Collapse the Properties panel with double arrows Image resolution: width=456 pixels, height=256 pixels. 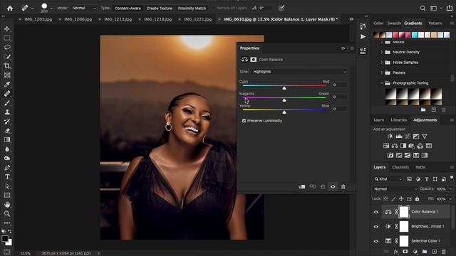coord(343,48)
